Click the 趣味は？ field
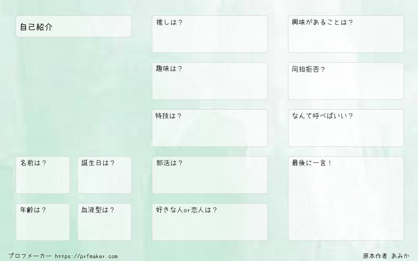418x261 pixels. 210,81
